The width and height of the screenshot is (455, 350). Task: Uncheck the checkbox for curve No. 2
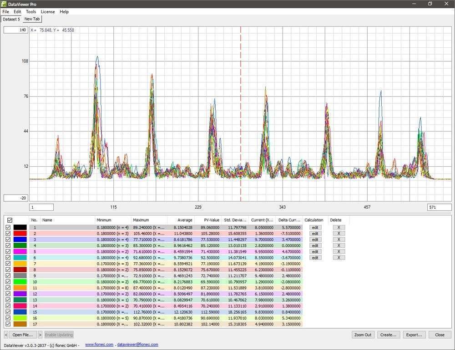(8, 234)
